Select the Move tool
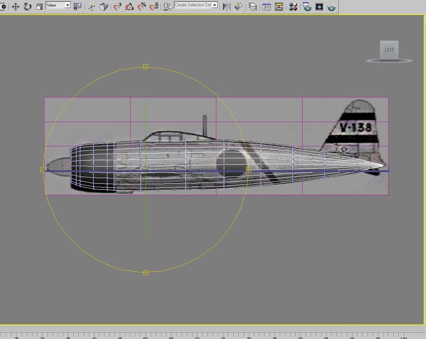This screenshot has width=426, height=339. click(15, 6)
